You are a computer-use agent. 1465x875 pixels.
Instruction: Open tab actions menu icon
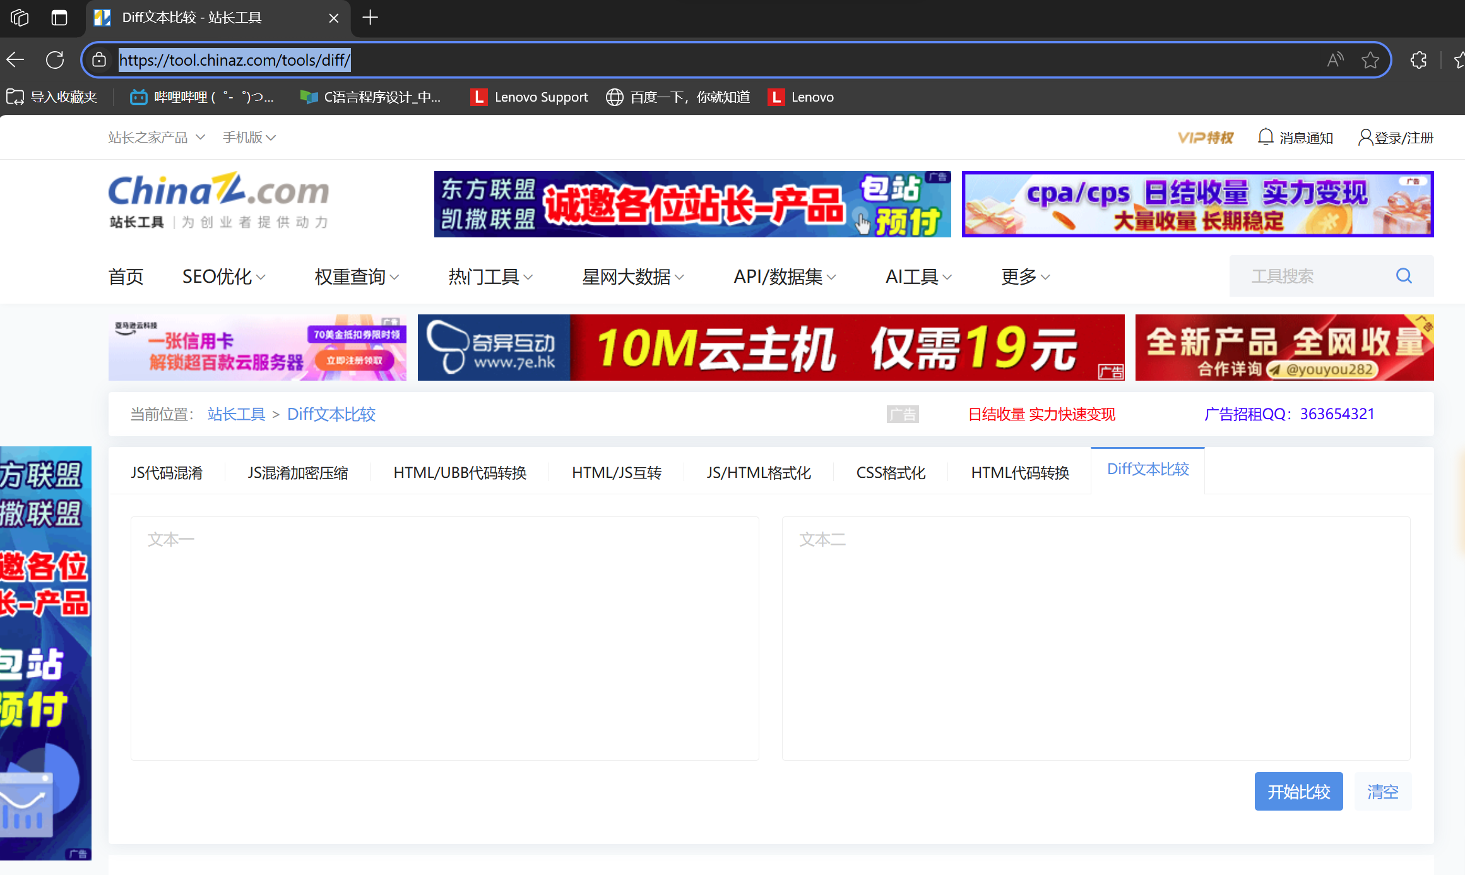coord(59,18)
